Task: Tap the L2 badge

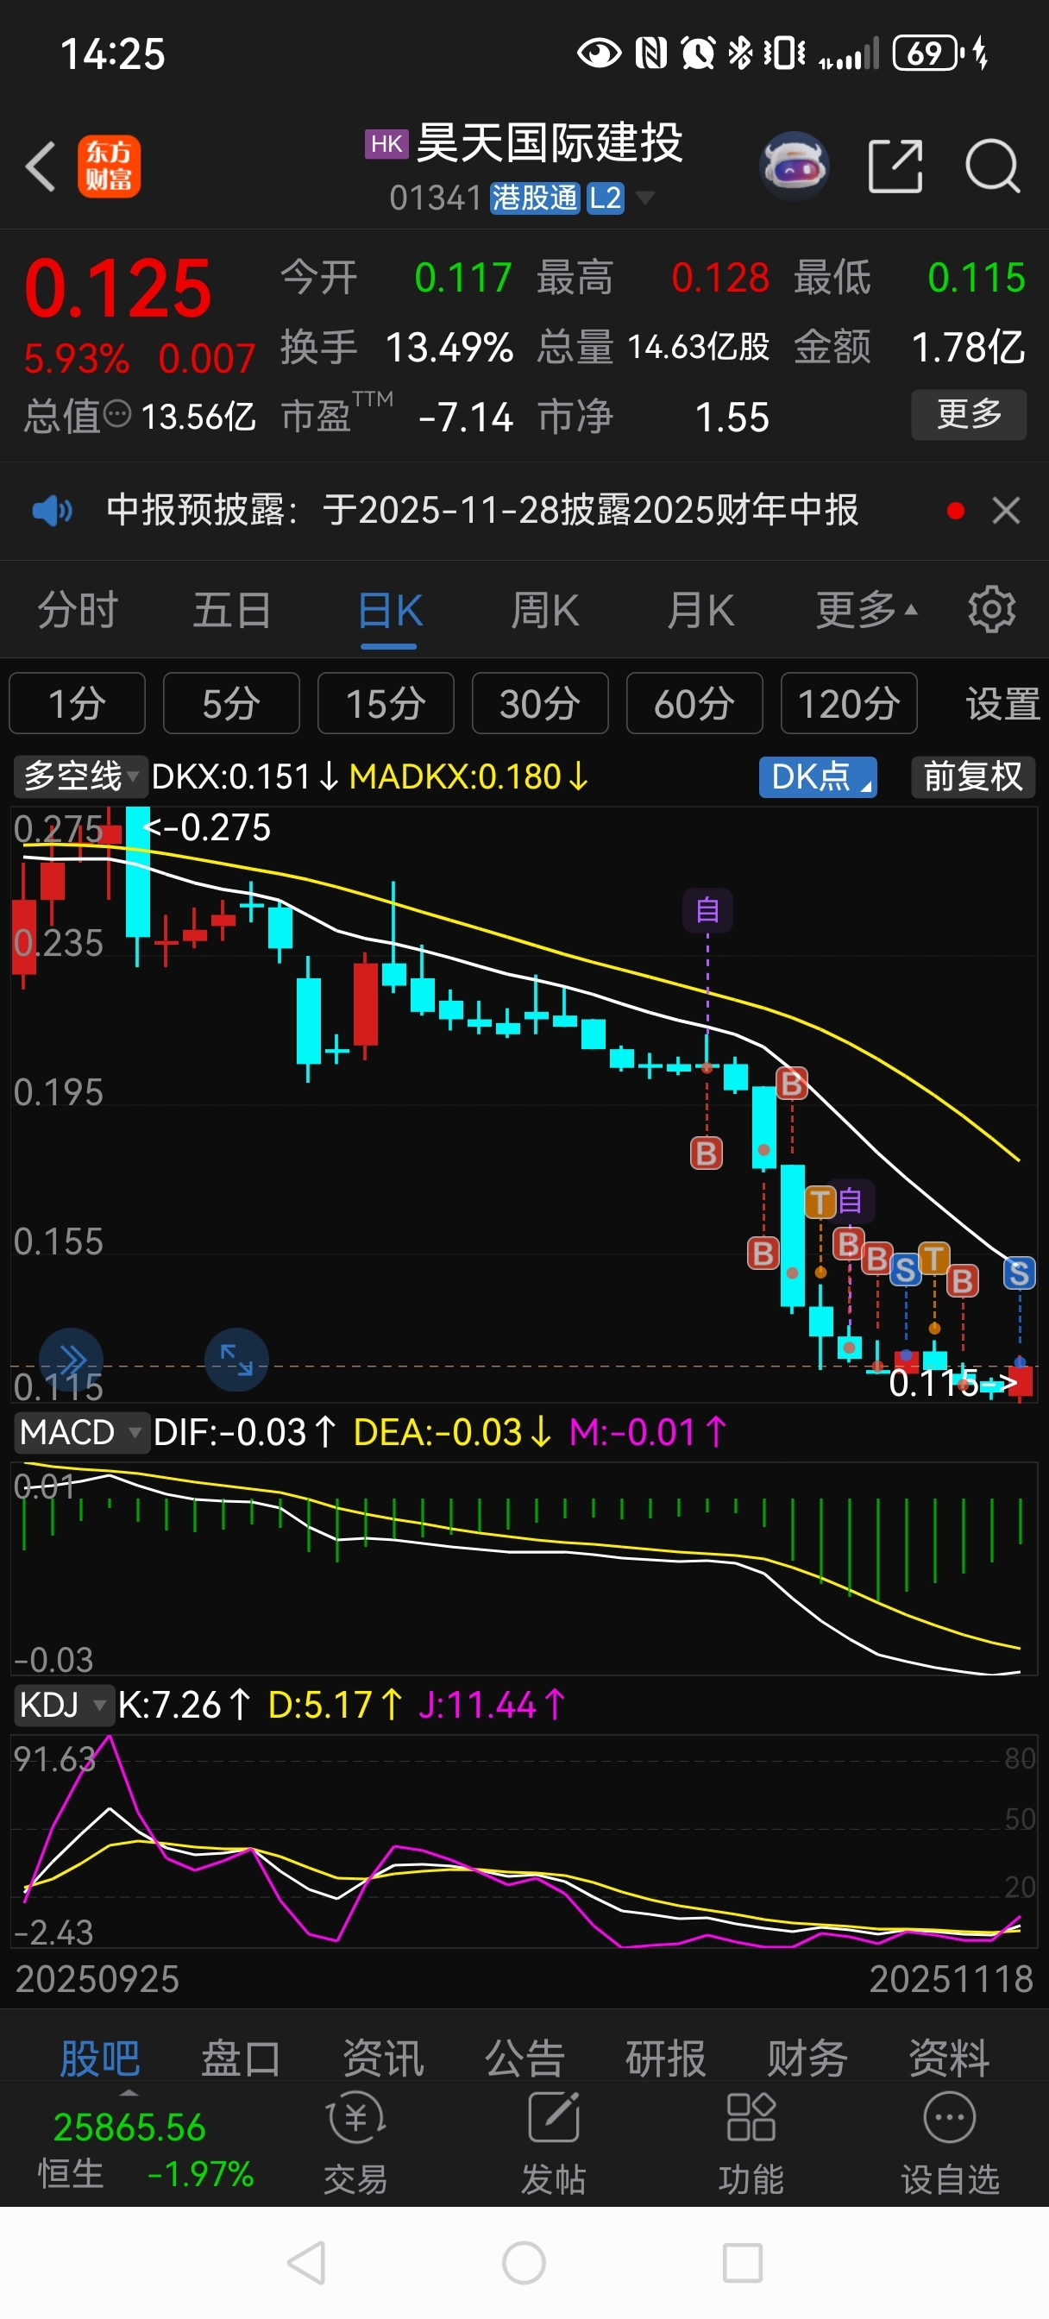Action: [x=605, y=198]
